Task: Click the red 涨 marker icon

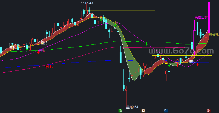Action: coord(209,111)
